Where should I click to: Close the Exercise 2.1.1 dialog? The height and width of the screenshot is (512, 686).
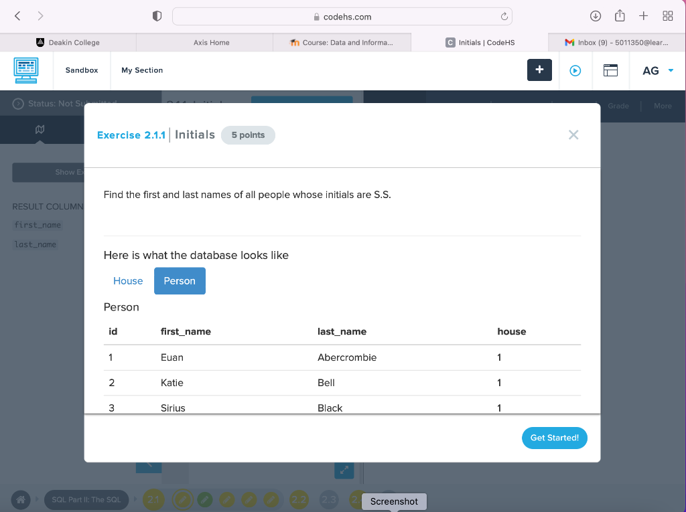pos(573,135)
